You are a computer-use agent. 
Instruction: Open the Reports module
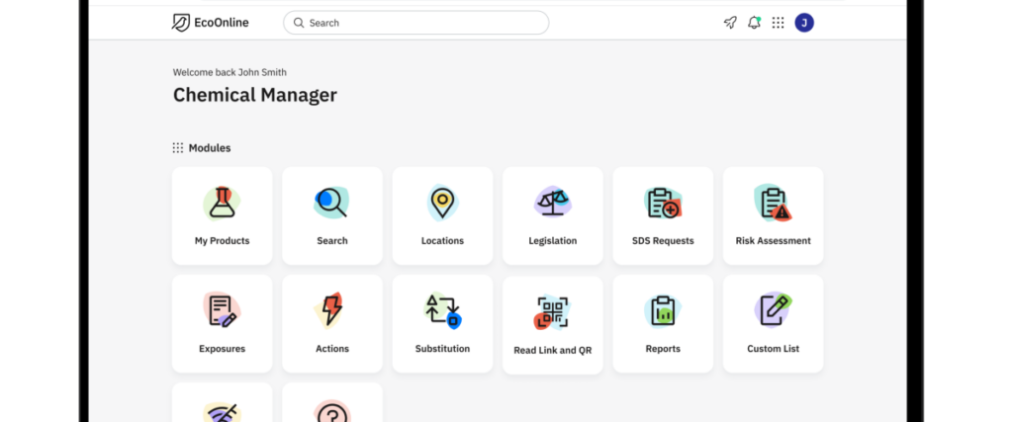pyautogui.click(x=663, y=323)
